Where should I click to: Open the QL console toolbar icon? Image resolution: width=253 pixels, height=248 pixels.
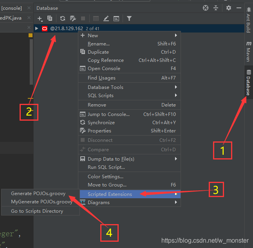click(116, 19)
